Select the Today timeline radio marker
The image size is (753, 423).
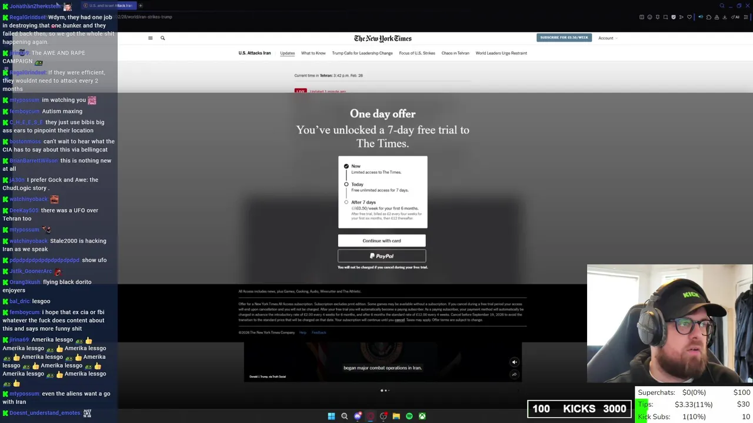(346, 184)
